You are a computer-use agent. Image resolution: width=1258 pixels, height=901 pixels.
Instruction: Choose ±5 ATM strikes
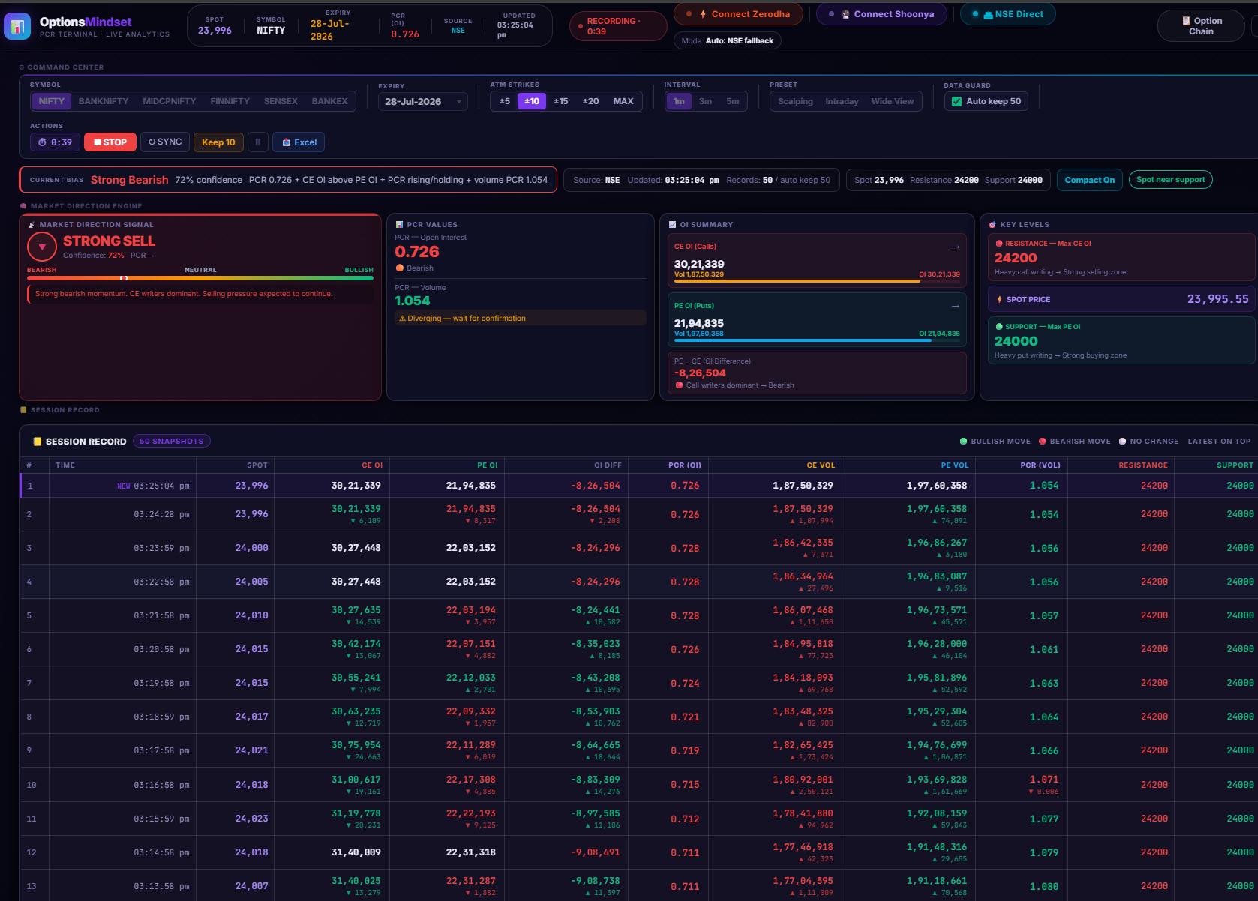click(x=505, y=101)
